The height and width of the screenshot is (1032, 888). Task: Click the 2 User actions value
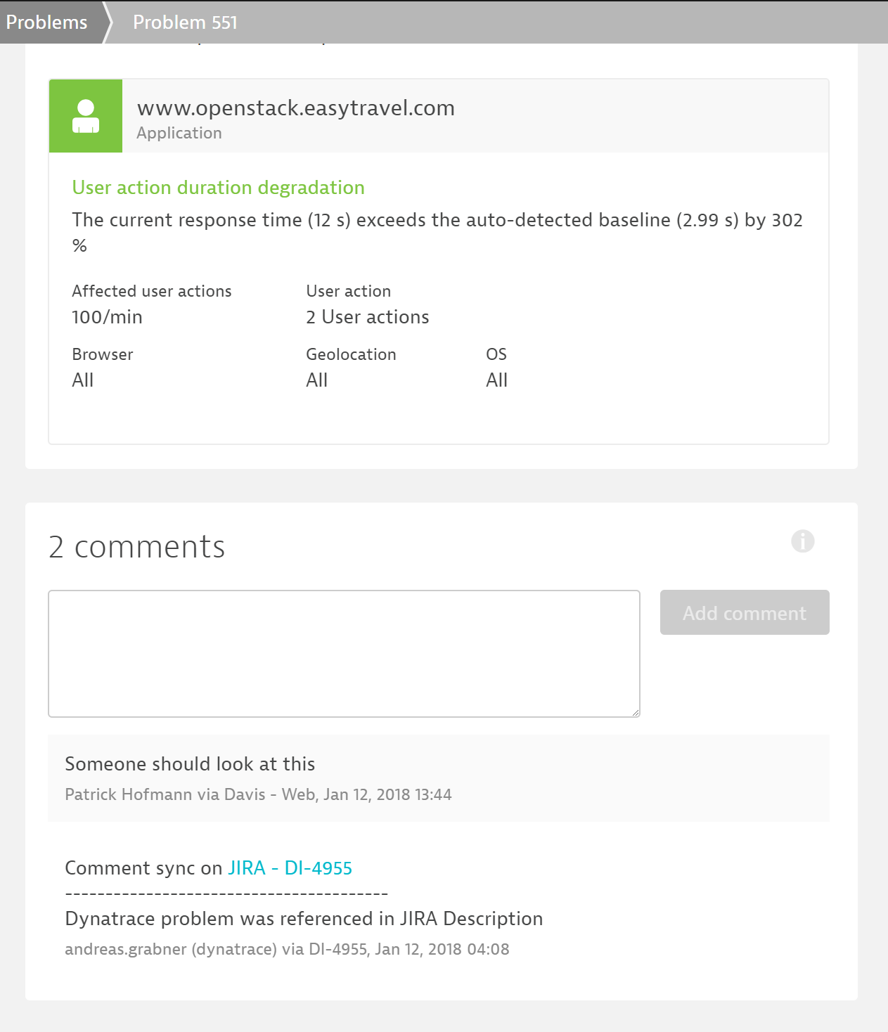[x=367, y=317]
